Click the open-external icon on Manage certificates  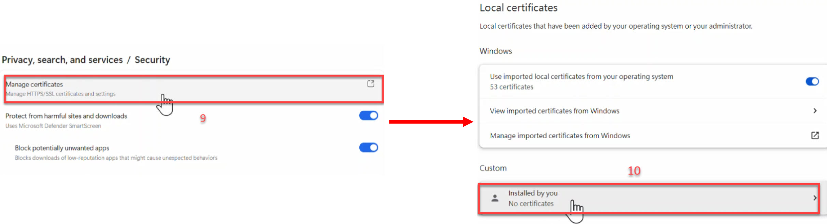click(371, 84)
